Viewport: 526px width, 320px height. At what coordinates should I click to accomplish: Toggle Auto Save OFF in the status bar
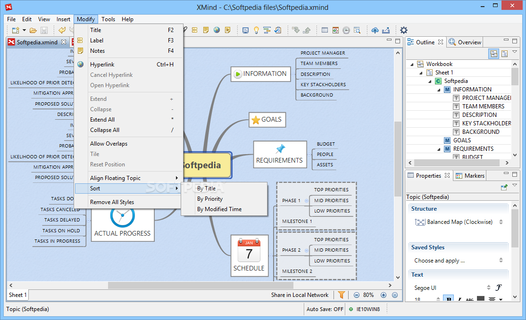pyautogui.click(x=325, y=309)
